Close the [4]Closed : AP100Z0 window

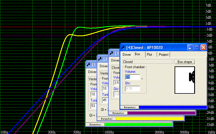click(x=203, y=47)
